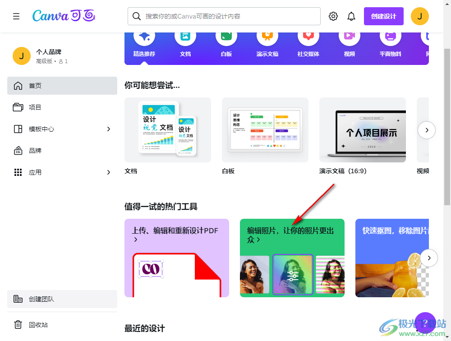This screenshot has width=451, height=341.
Task: Open notifications bell icon
Action: [351, 16]
